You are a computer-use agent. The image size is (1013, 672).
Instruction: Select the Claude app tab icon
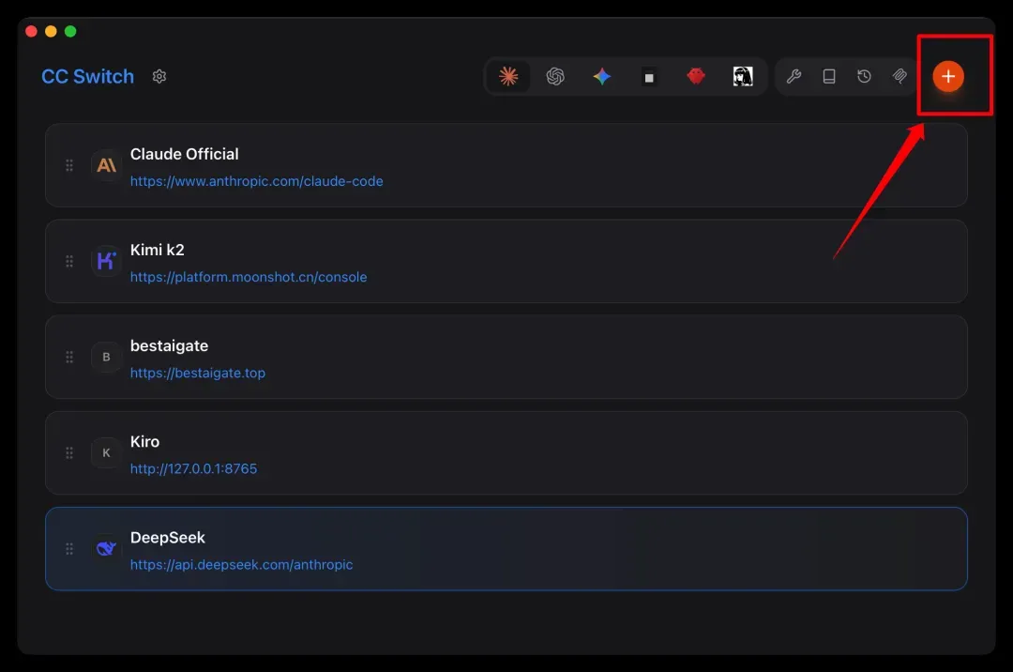click(x=508, y=76)
